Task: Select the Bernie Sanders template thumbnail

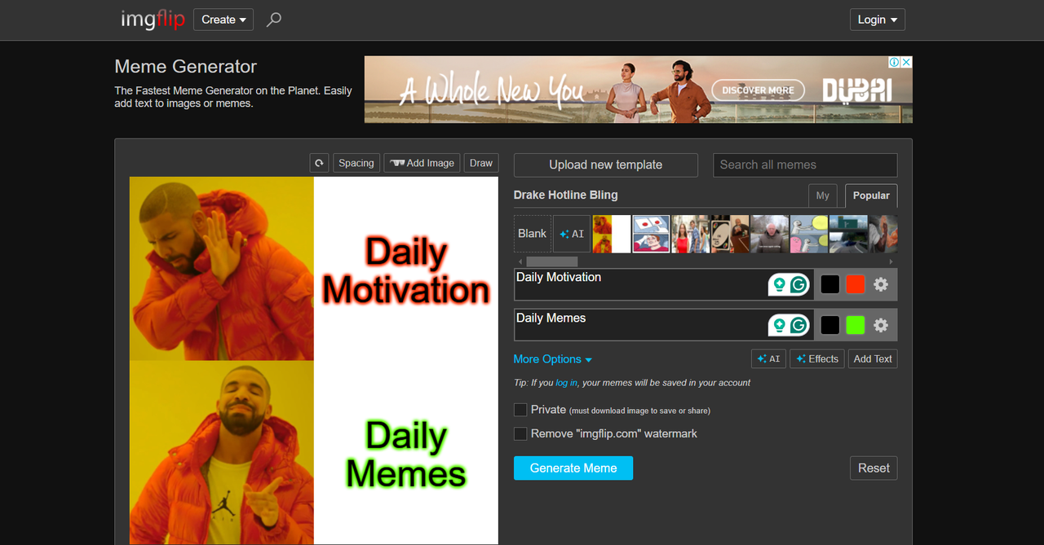Action: click(x=769, y=234)
